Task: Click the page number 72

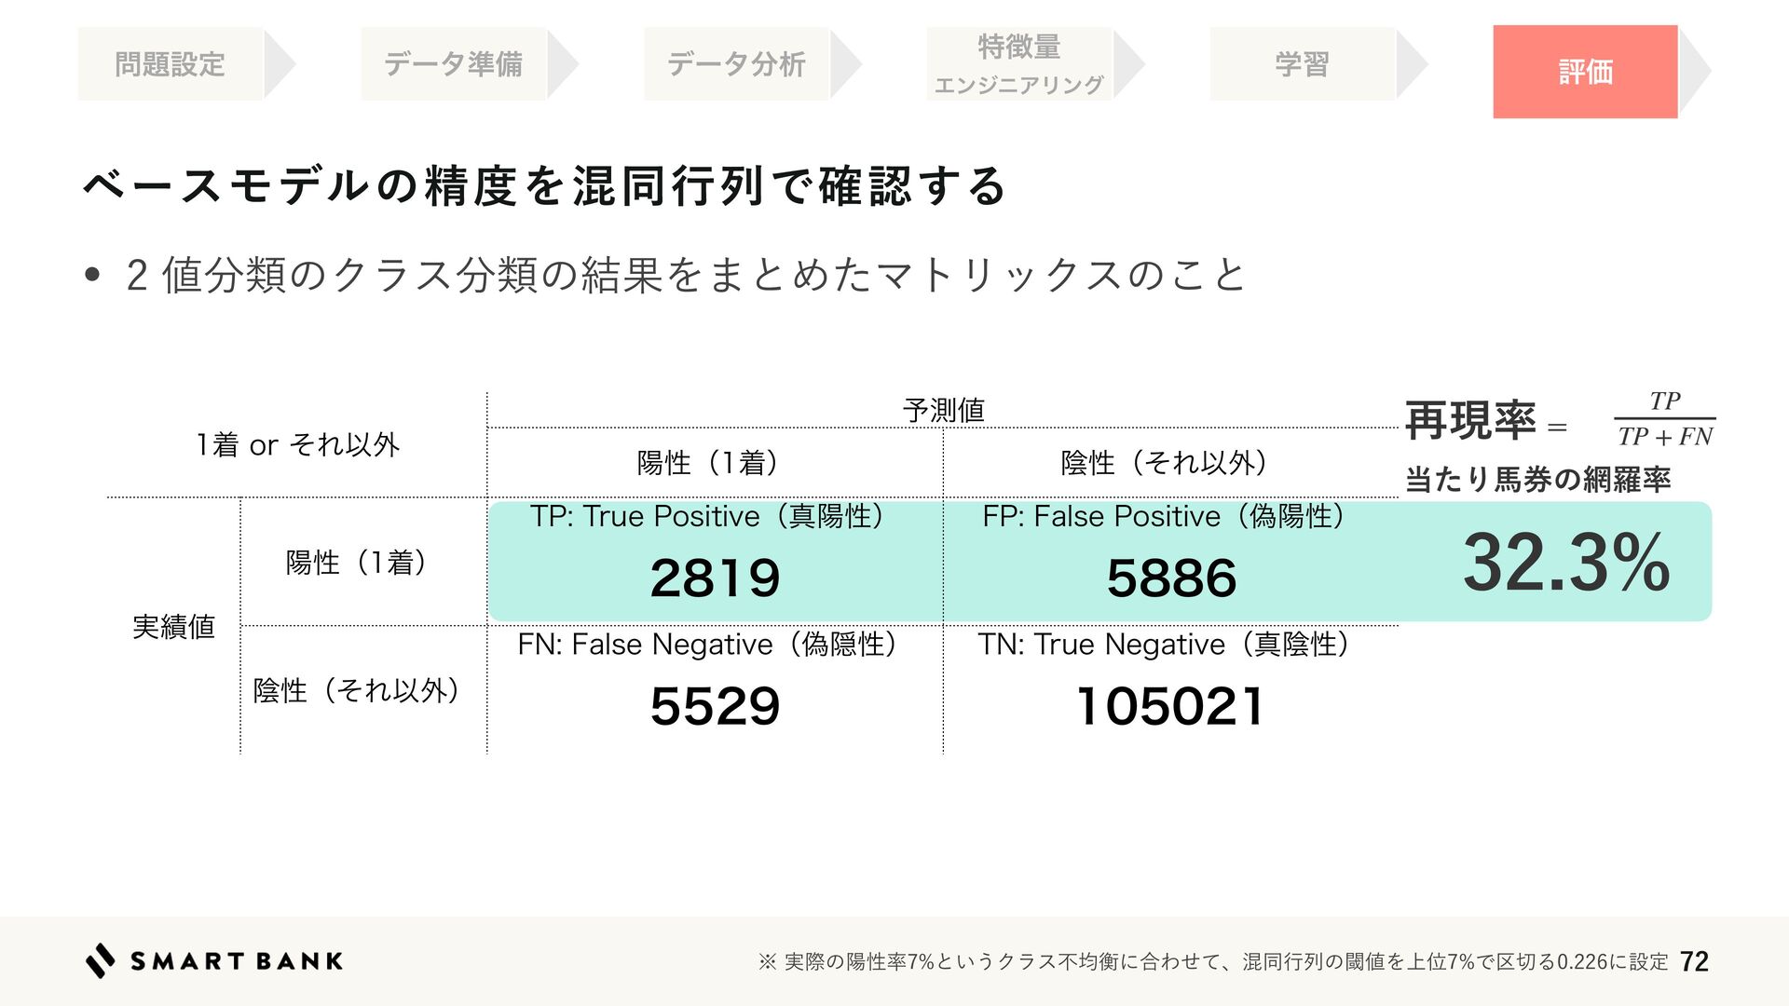Action: click(1694, 961)
